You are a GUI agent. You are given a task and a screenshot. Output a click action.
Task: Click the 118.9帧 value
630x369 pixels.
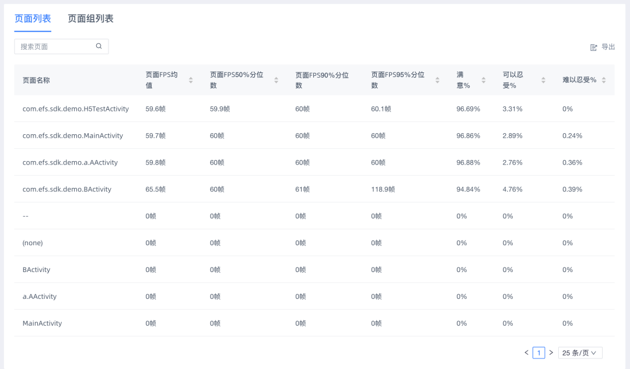pyautogui.click(x=383, y=189)
